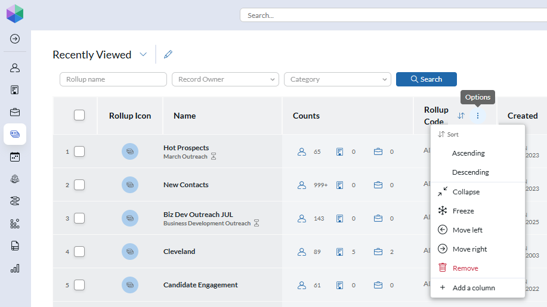This screenshot has height=307, width=547.
Task: Choose Ascending from the sort menu
Action: pos(468,153)
